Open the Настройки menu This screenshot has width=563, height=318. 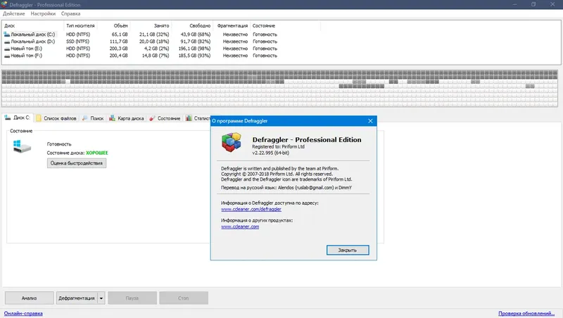point(43,13)
